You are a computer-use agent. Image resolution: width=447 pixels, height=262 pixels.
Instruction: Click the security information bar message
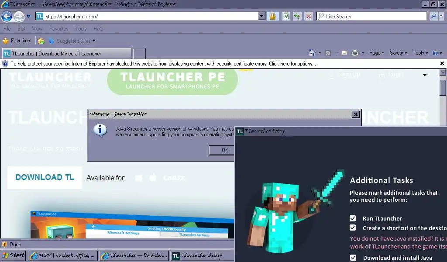coord(163,64)
